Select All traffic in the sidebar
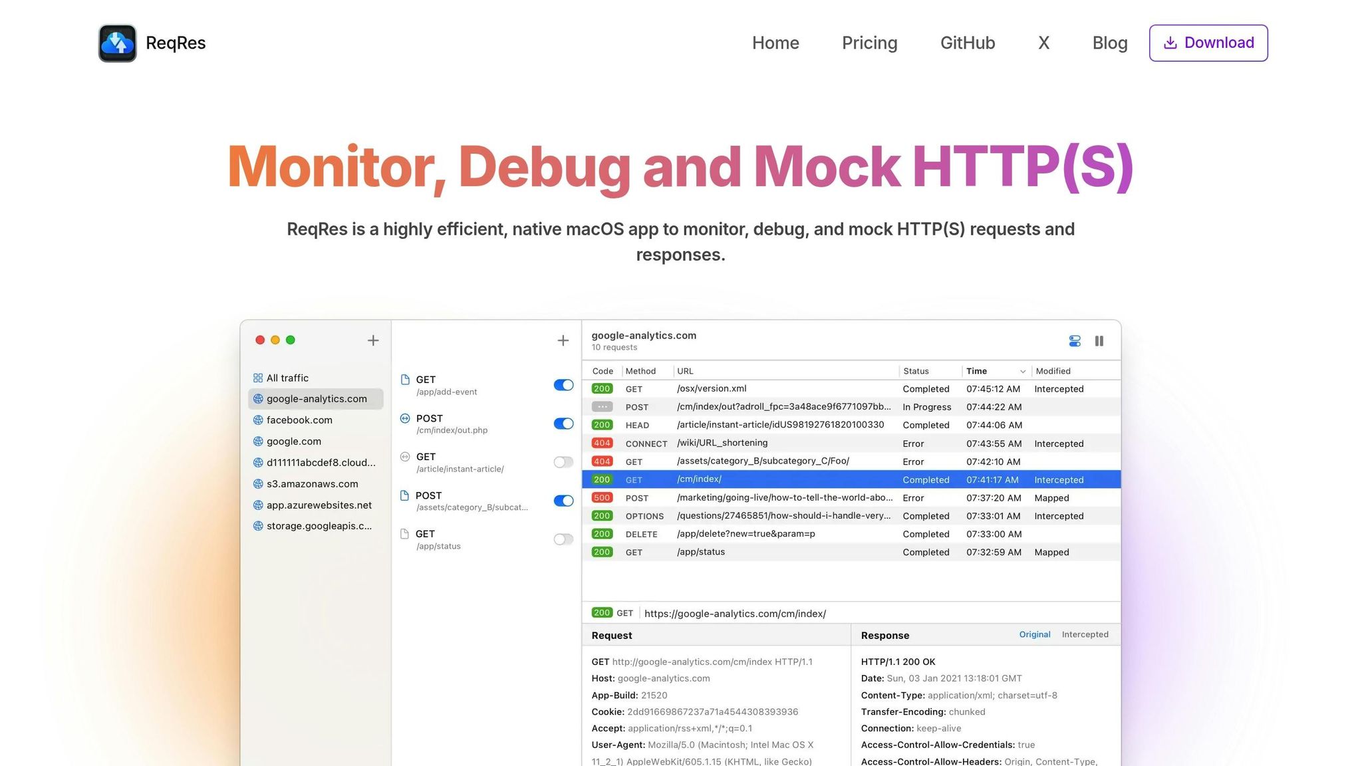 point(316,378)
